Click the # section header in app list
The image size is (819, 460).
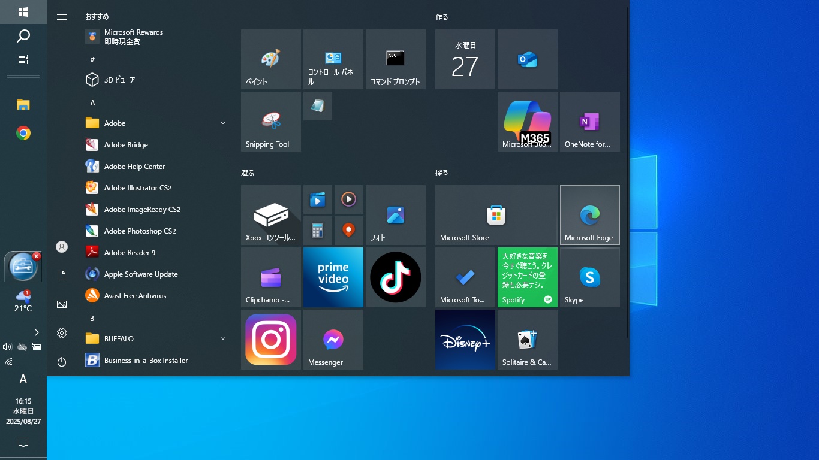(x=92, y=59)
